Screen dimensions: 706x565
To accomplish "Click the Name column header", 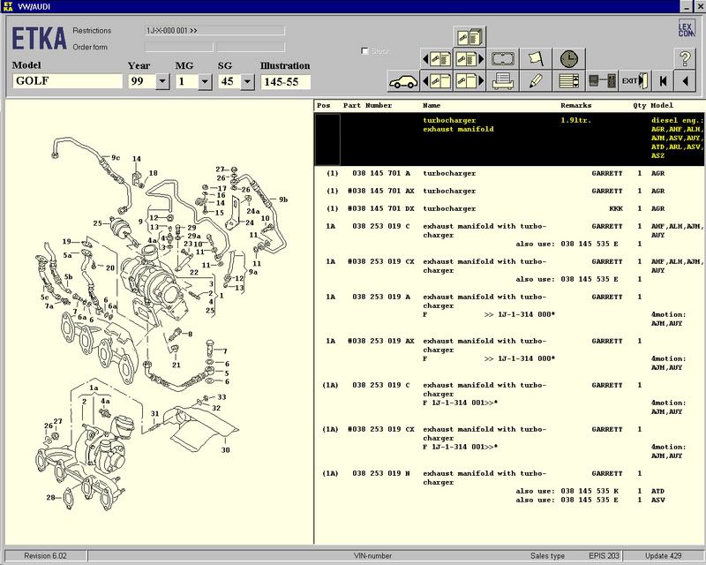I will click(432, 105).
